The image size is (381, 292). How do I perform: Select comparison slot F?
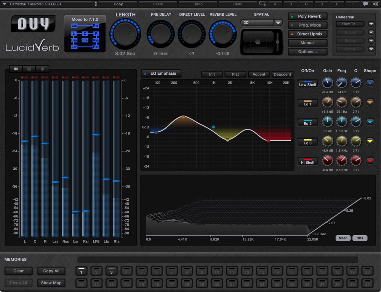click(352, 4)
